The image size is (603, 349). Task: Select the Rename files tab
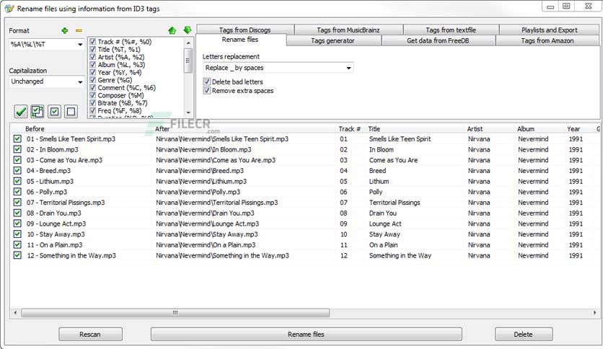click(x=240, y=40)
